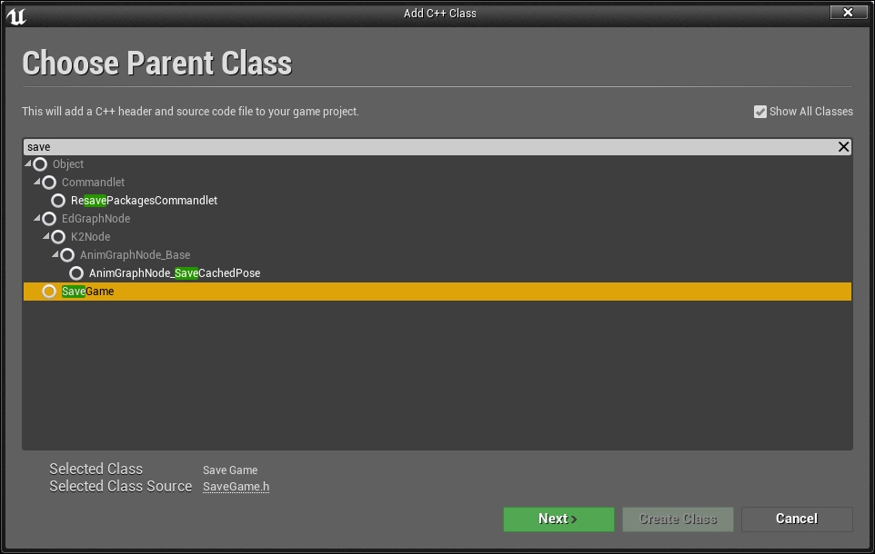Click the Save Game selected class value
The image size is (875, 554).
coord(230,470)
